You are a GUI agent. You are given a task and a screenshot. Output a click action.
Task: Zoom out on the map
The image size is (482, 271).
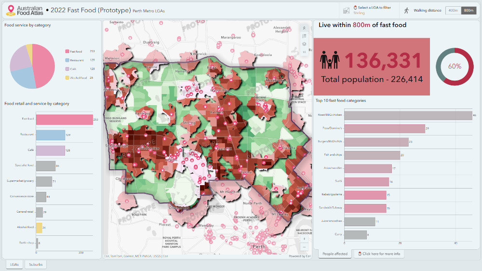click(x=304, y=247)
